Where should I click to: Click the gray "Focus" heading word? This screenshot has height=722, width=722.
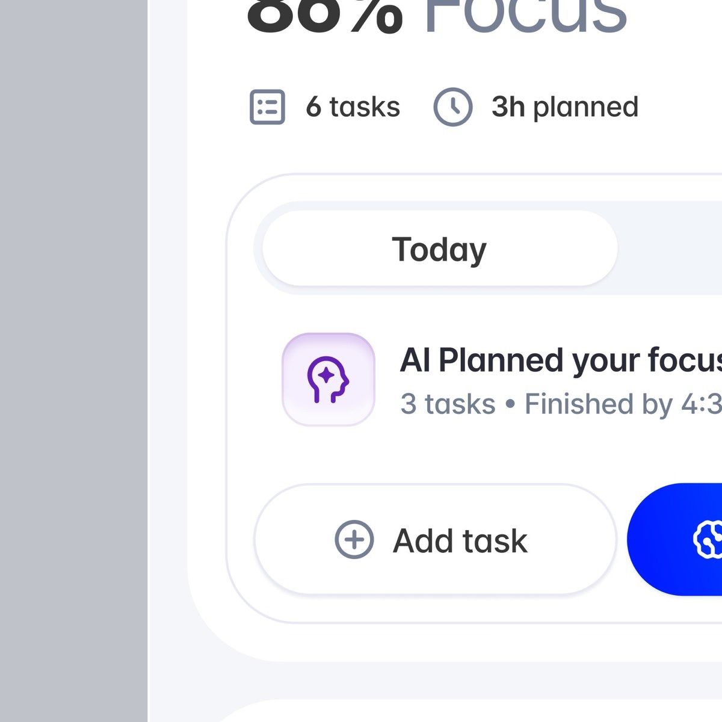tap(525, 15)
